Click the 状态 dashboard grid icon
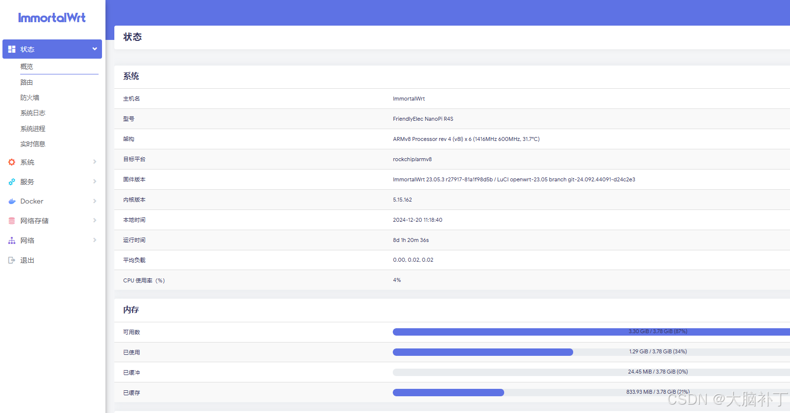 tap(12, 49)
